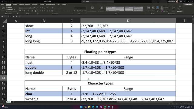This screenshot has width=194, height=109.
Task: Open the View (Вид) tab
Action: (x=59, y=5)
